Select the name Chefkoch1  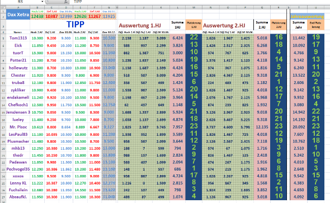tap(18, 105)
